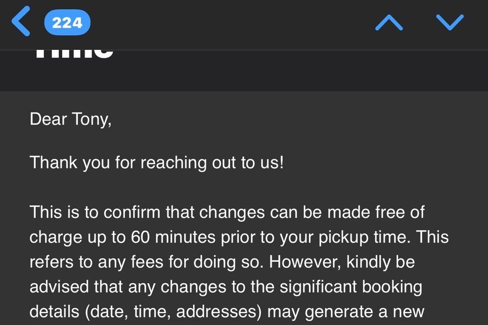Go to previous email with up arrow
The image size is (488, 325).
click(389, 22)
